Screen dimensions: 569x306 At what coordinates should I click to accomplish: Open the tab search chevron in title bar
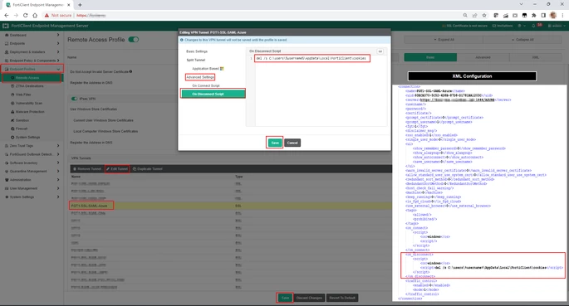point(521,4)
